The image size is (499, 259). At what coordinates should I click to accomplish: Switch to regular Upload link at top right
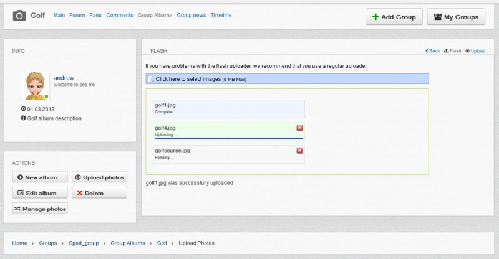(x=475, y=51)
